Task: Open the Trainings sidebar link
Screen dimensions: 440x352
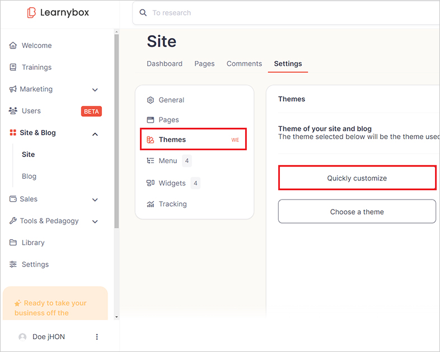Action: coord(37,67)
